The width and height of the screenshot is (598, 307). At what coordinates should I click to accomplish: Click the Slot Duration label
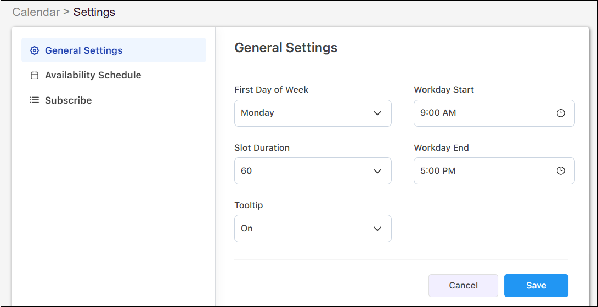tap(262, 148)
